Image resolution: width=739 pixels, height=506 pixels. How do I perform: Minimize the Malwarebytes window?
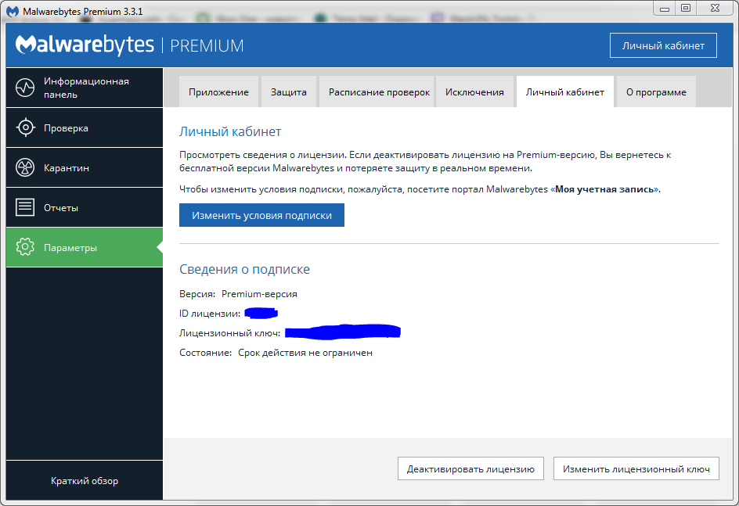pos(665,8)
